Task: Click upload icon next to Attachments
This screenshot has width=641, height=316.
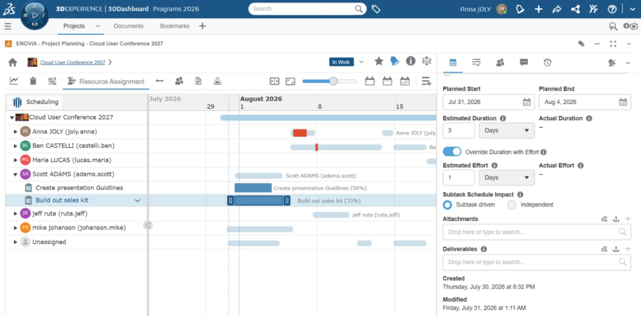Action: 616,219
